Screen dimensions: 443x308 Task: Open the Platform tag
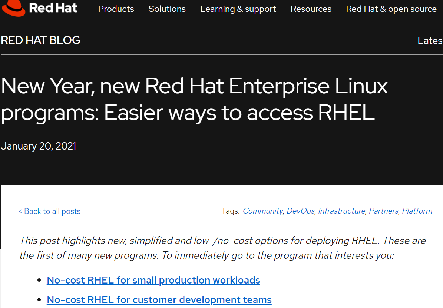(417, 211)
